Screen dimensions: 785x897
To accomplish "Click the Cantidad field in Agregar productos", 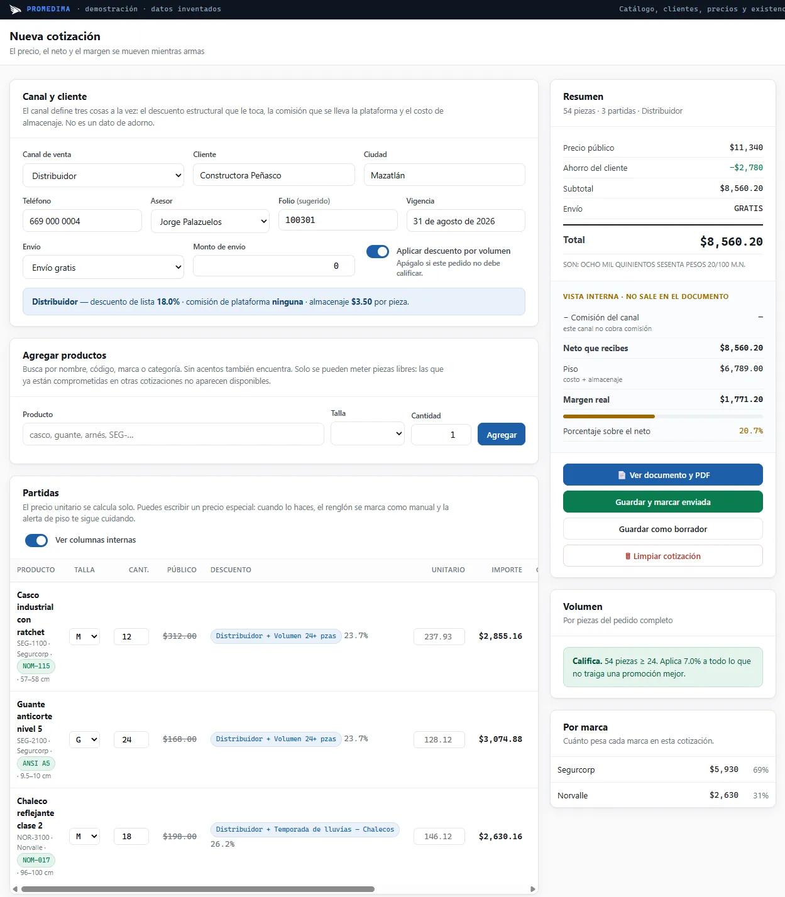I will pyautogui.click(x=441, y=435).
